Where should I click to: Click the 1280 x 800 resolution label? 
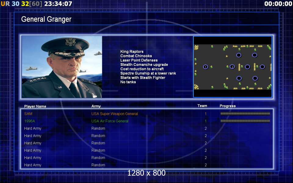(x=146, y=173)
